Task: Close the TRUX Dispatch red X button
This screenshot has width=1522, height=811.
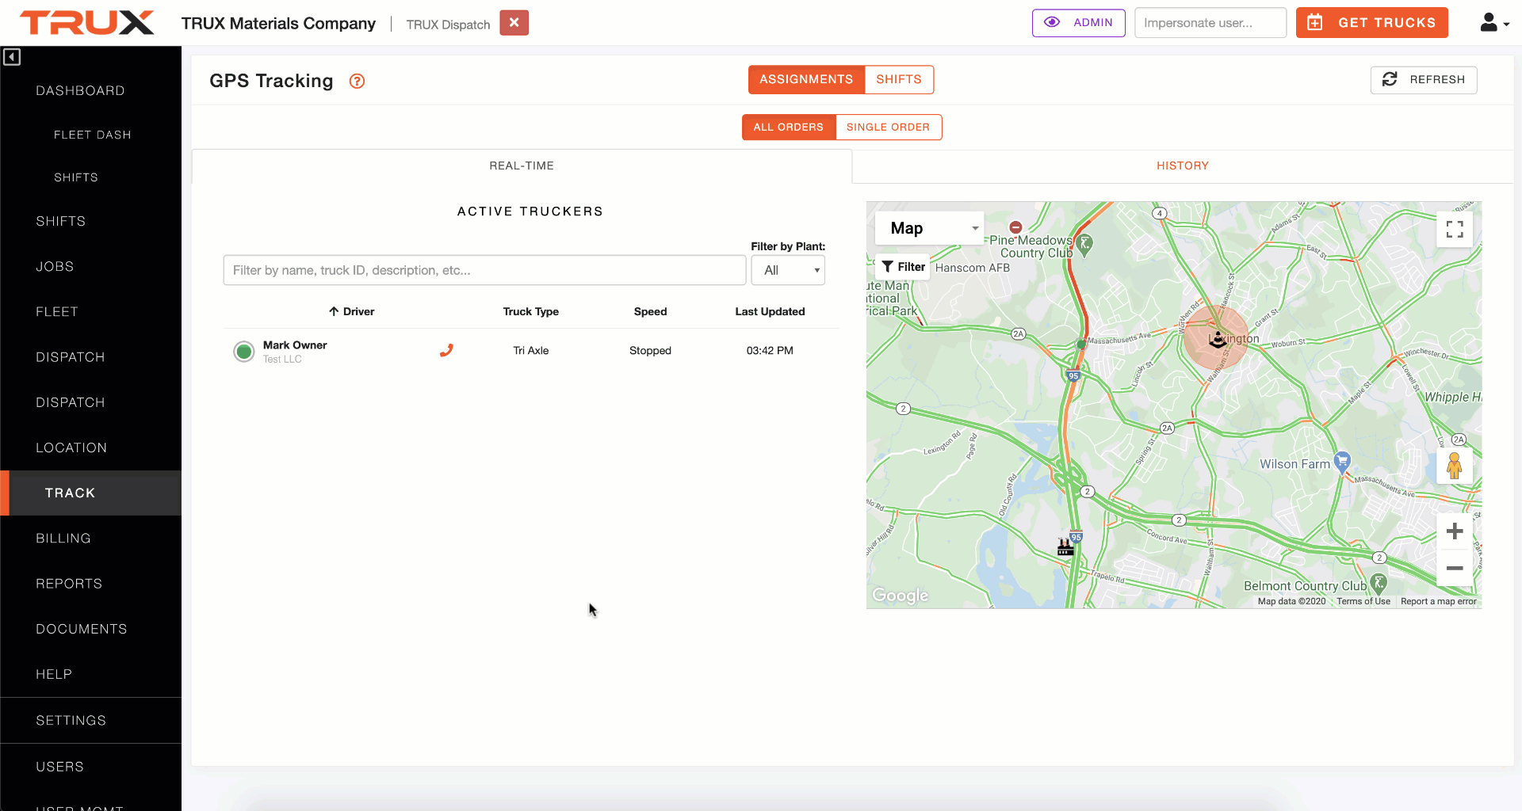Action: coord(514,23)
